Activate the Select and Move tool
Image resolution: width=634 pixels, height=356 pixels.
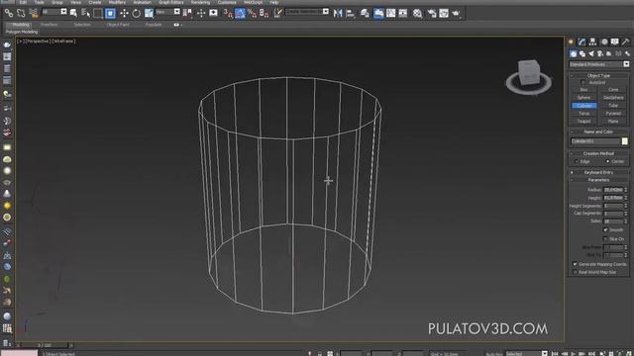(124, 13)
